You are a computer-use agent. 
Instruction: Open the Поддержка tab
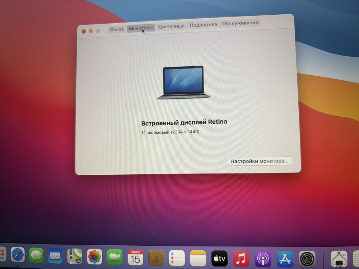(203, 25)
